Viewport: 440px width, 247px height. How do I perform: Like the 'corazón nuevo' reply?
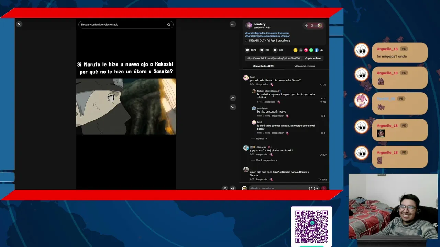[322, 116]
